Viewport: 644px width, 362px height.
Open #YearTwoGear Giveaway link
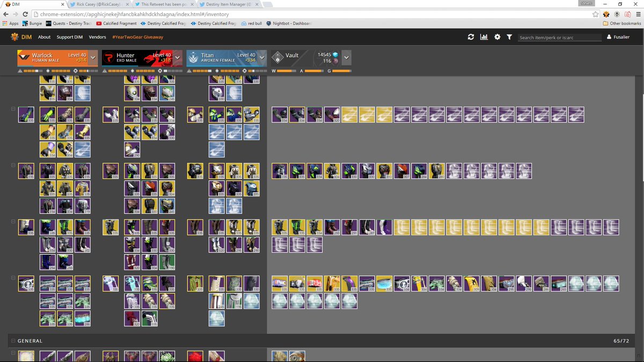point(137,37)
